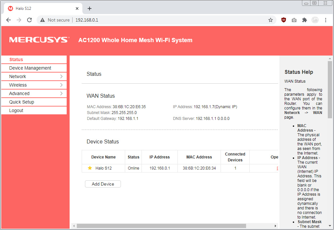Open Quick Setup menu item

click(34, 102)
